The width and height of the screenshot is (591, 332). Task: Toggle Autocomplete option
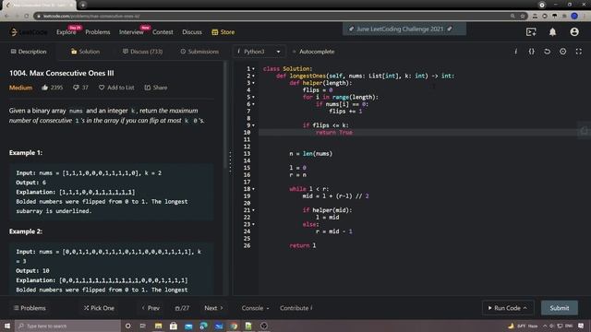pos(314,52)
